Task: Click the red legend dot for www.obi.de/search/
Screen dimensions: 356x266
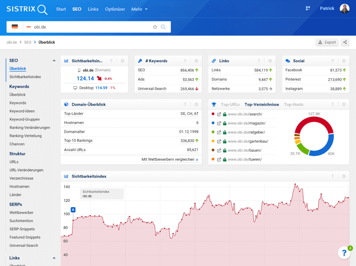Action: point(212,114)
